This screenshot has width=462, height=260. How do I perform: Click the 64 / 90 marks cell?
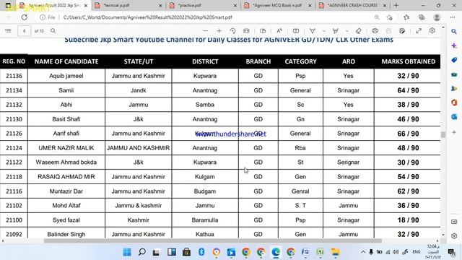408,90
